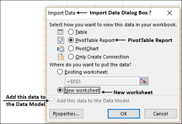Screen dimensions: 182x124
Task: Select Only Create Connection option
Action: (71, 57)
